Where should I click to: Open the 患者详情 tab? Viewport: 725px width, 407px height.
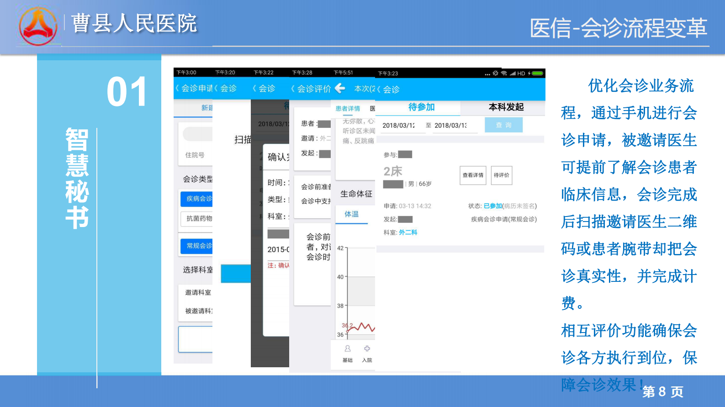pos(348,108)
